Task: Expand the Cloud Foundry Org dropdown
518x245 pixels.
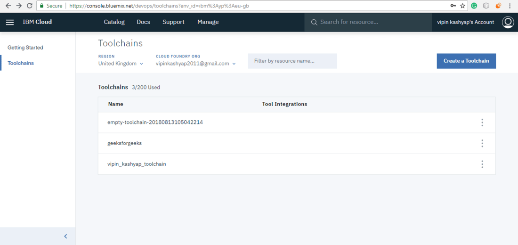Action: 195,64
